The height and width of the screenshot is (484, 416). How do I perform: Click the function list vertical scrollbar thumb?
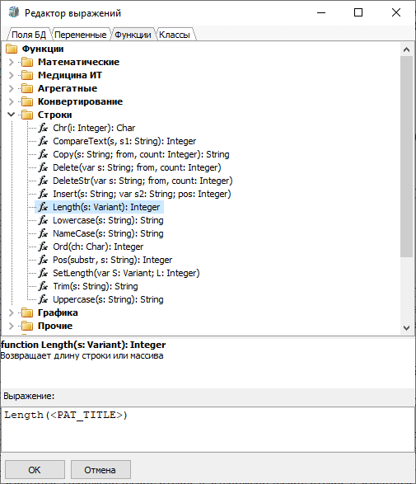point(406,156)
